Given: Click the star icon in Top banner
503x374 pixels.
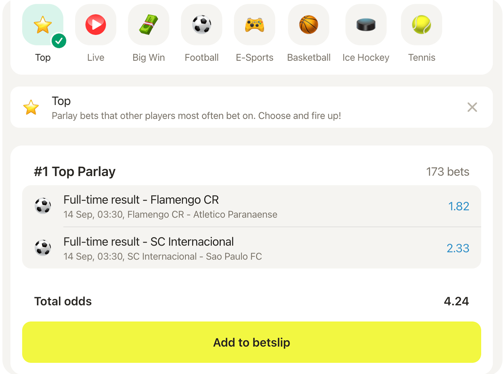Looking at the screenshot, I should (x=31, y=107).
